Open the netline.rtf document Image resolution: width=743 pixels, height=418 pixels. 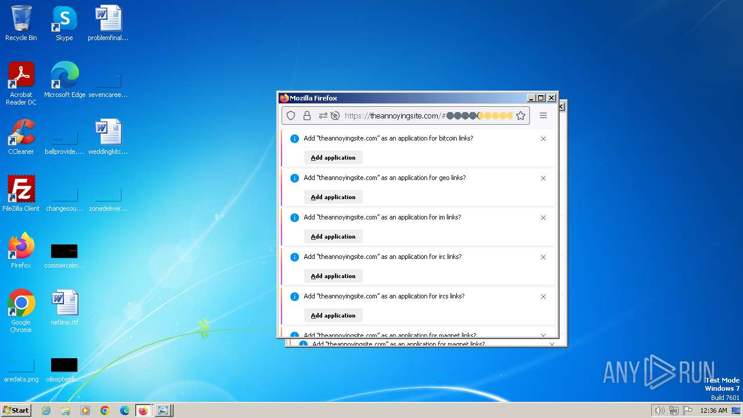click(64, 308)
